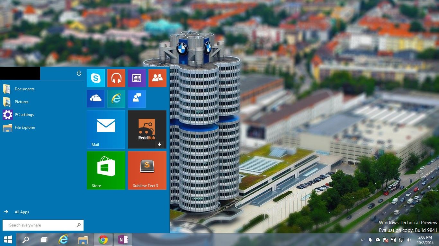This screenshot has height=246, width=439.
Task: Launch OneNote from the taskbar
Action: coord(122,239)
